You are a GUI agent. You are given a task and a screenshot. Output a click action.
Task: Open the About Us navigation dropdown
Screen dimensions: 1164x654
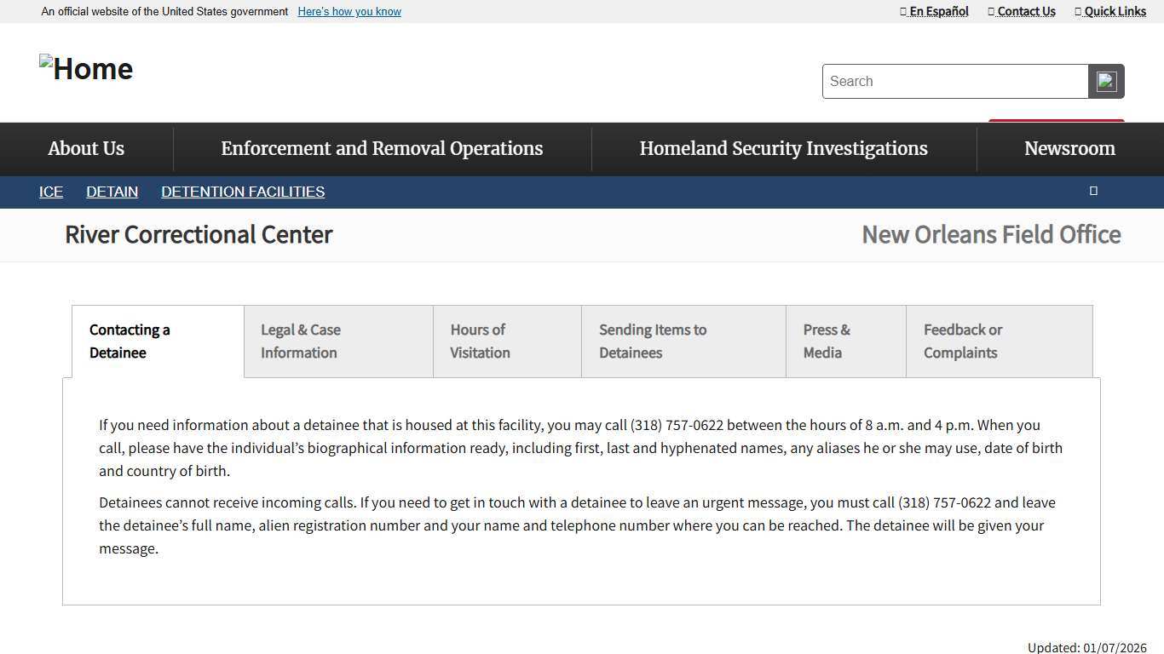(85, 148)
